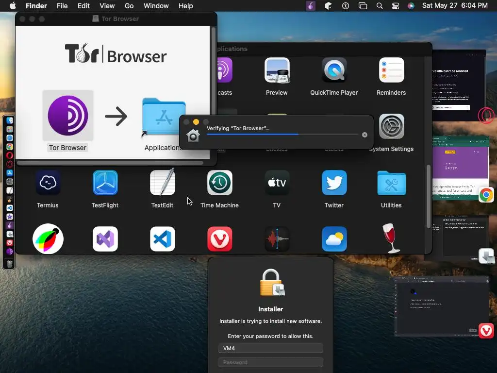The image size is (497, 373).
Task: Open Finder from the dock
Action: [10, 120]
